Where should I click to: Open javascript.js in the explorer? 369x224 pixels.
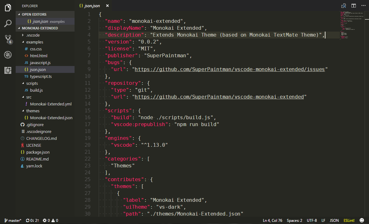[45, 63]
